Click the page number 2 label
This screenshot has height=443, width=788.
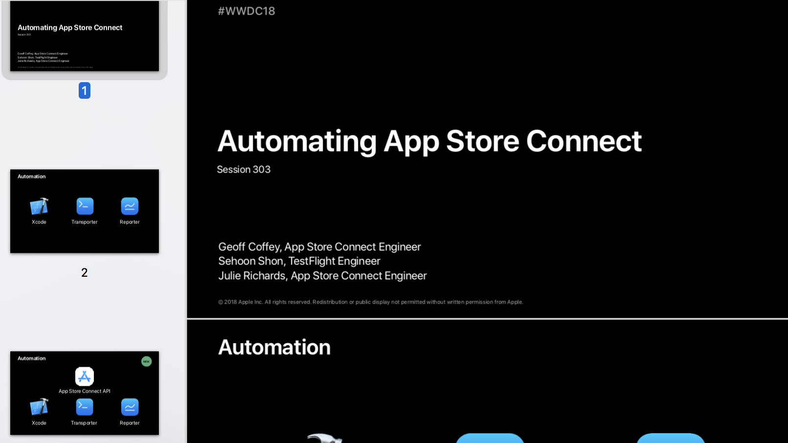[85, 272]
